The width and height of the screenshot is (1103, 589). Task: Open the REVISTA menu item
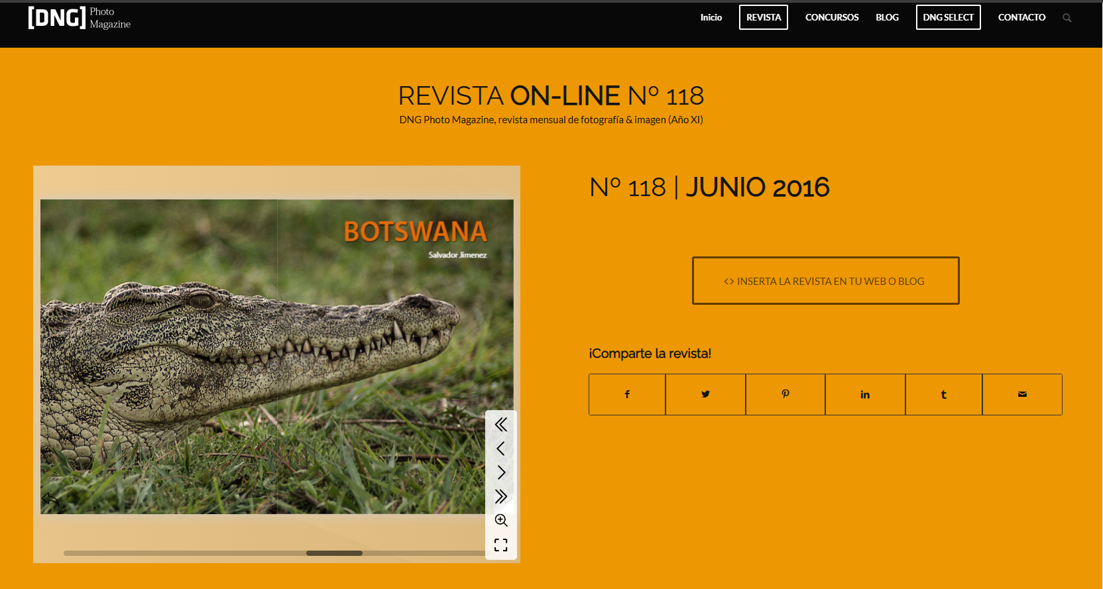point(764,17)
